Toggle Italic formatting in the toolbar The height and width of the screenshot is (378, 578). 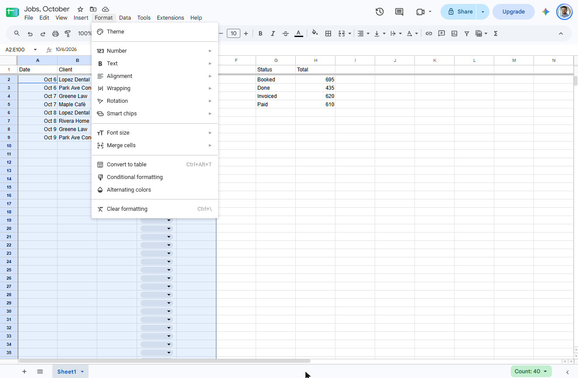click(x=273, y=34)
